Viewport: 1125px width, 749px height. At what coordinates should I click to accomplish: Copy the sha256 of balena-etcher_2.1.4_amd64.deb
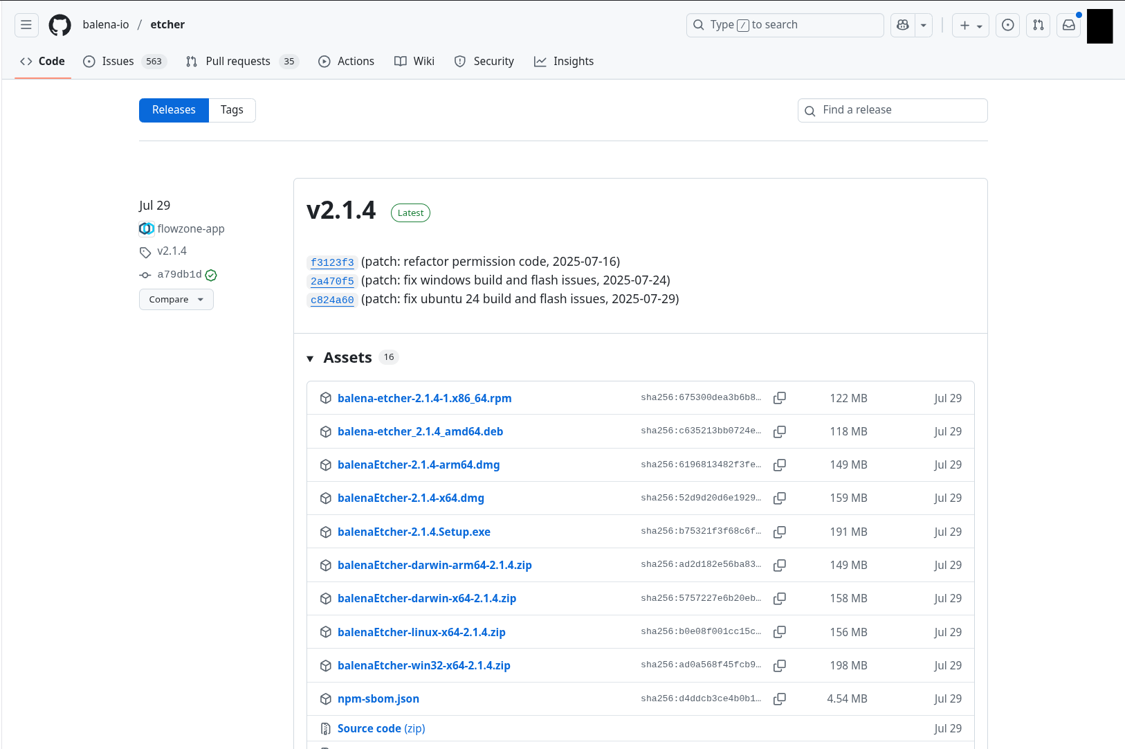(x=779, y=432)
